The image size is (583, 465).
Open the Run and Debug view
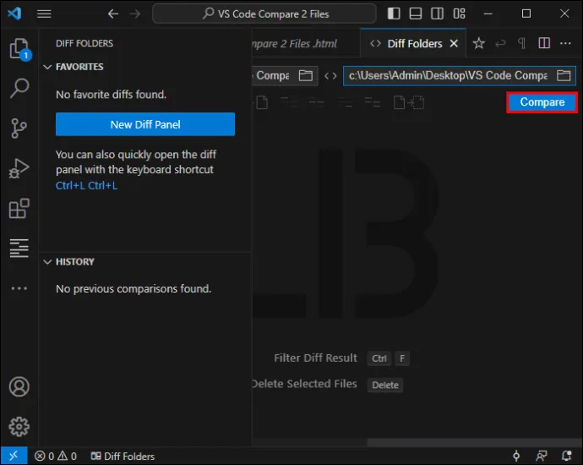[19, 168]
